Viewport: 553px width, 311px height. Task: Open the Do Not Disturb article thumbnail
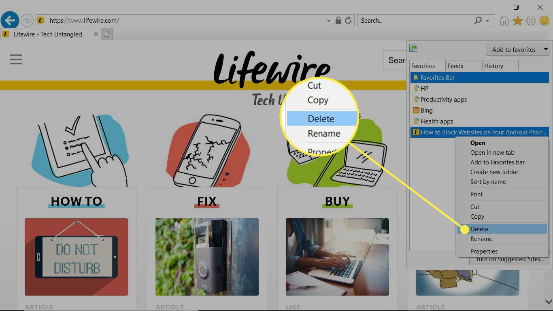pos(76,257)
